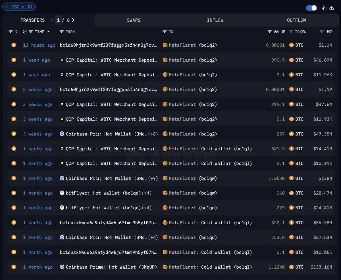Copy the transfers table data
Screen dimensions: 341x280
coord(324,8)
